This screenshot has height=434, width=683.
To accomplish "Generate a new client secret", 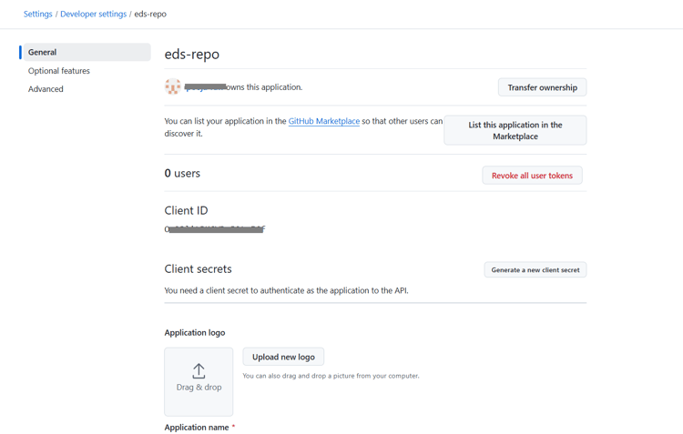I will click(x=535, y=270).
